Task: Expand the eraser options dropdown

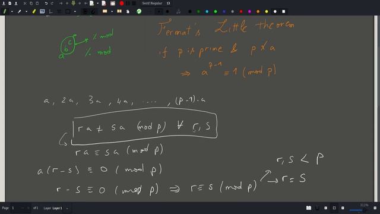Action: (26, 11)
